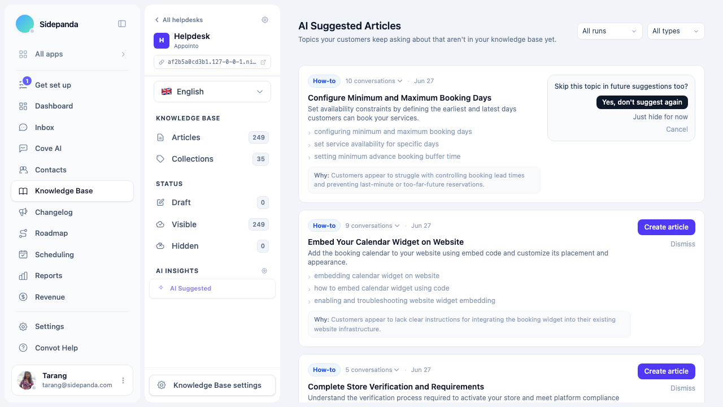This screenshot has height=407, width=723.
Task: Open Knowledge Base settings button
Action: click(212, 385)
